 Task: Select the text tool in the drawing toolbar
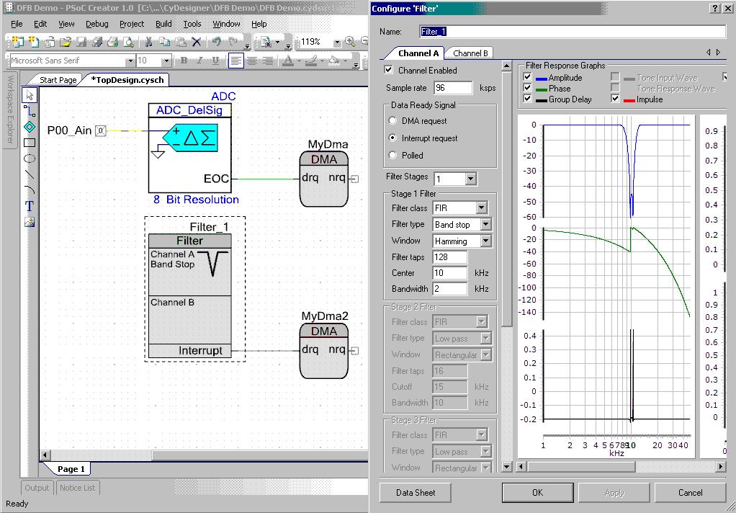(30, 206)
